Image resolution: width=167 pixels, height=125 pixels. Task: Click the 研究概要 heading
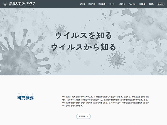tap(25, 98)
